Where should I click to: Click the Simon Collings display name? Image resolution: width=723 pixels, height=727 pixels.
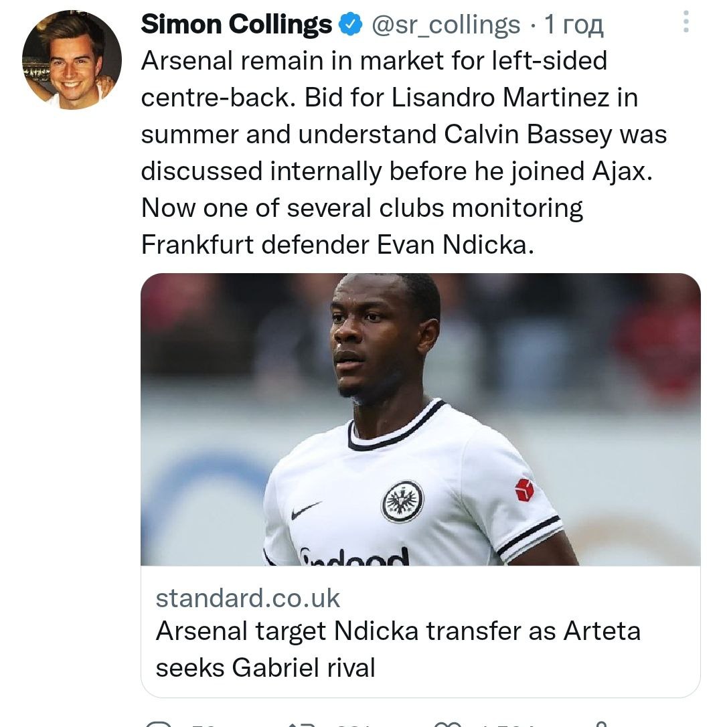(x=236, y=25)
